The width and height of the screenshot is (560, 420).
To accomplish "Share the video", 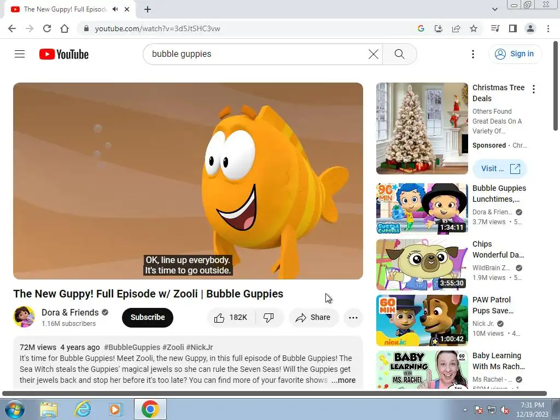I will [x=313, y=318].
